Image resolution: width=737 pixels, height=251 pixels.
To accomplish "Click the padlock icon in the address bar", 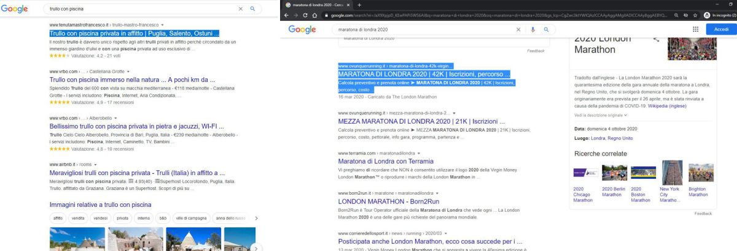I will (326, 14).
